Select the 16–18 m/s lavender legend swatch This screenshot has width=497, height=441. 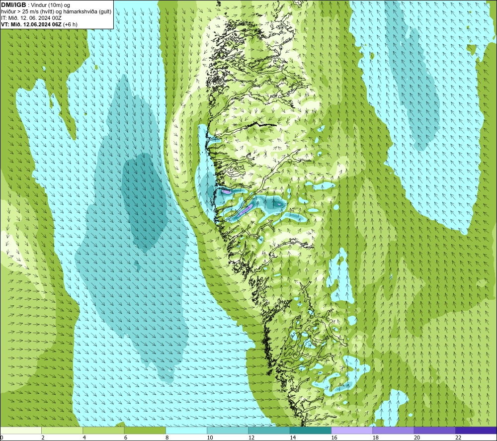tap(352, 431)
